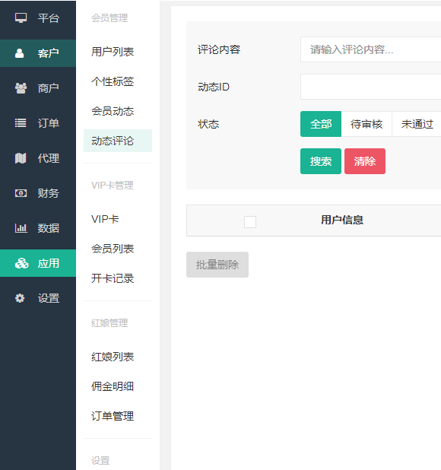Click the monitor icon next to 平台
Screen dimensions: 441x470
click(x=21, y=18)
